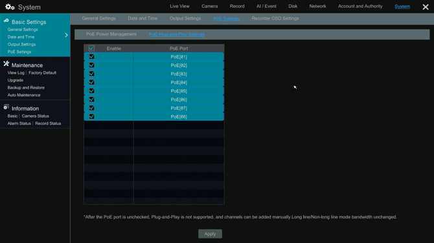The width and height of the screenshot is (434, 243).
Task: Uncheck the PoE[01] port checkbox
Action: pos(91,57)
